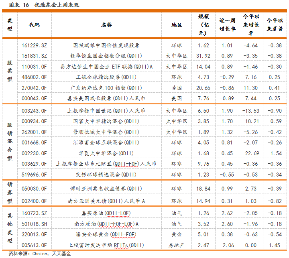Viewport: 289px width, 258px height.
Task: Click the 代码 column header
Action: [x=34, y=25]
